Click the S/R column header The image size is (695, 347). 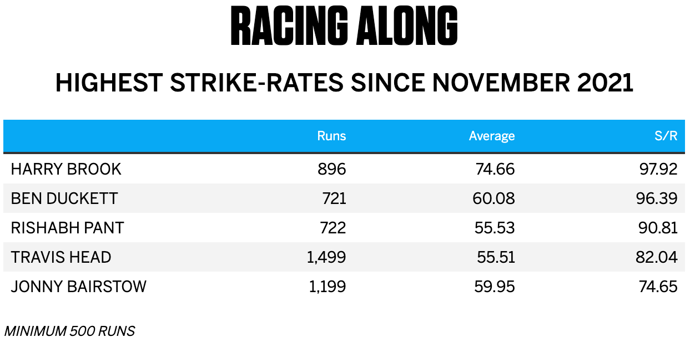[666, 136]
